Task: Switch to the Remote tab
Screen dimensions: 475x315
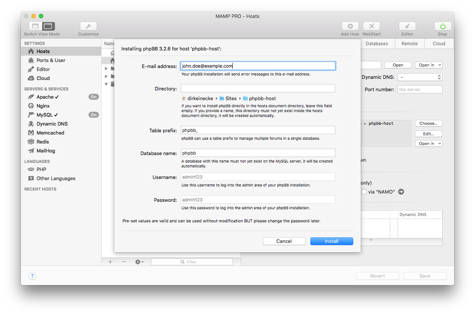Action: coord(409,43)
